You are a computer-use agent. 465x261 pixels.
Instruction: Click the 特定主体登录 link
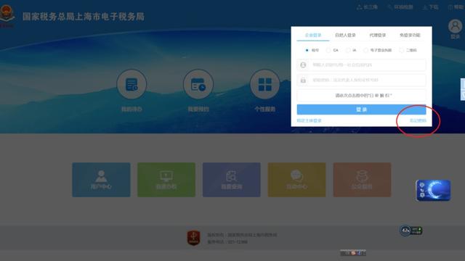[309, 120]
